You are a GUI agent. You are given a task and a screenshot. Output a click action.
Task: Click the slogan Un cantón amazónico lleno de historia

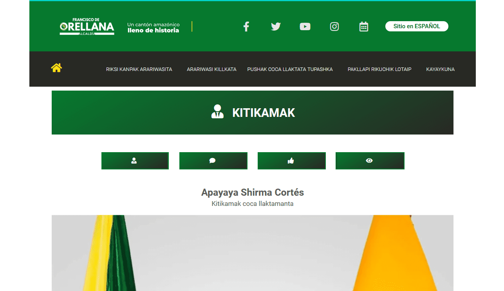click(154, 27)
